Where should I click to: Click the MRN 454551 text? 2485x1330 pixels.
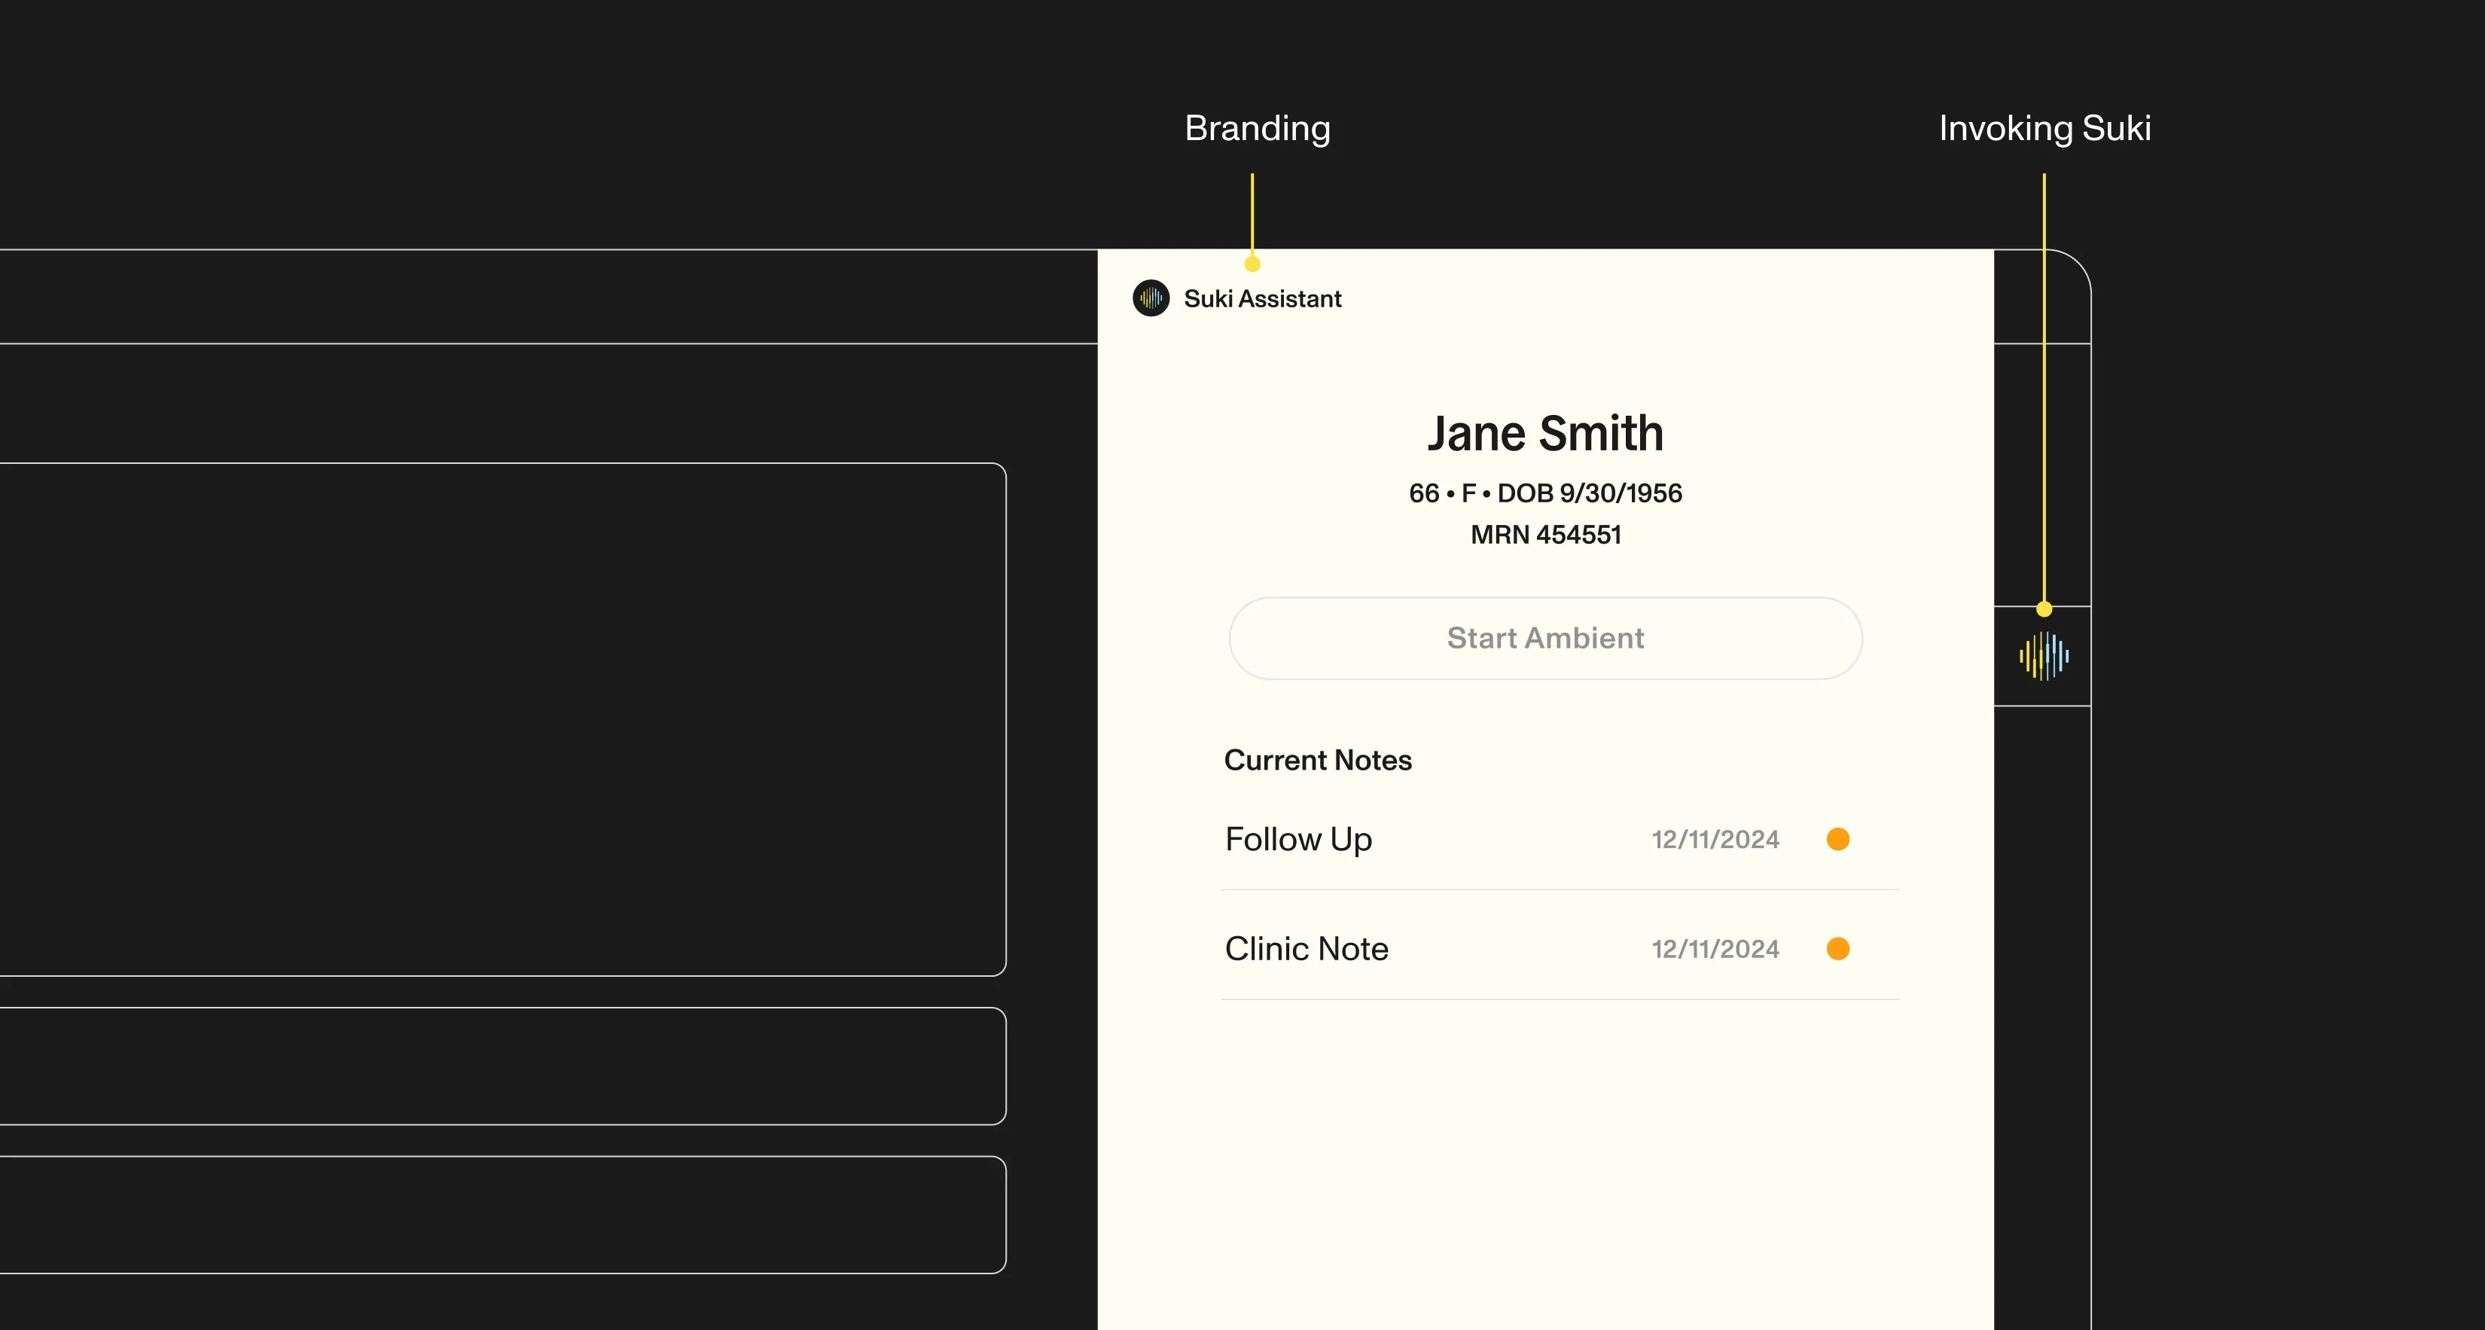click(x=1545, y=534)
